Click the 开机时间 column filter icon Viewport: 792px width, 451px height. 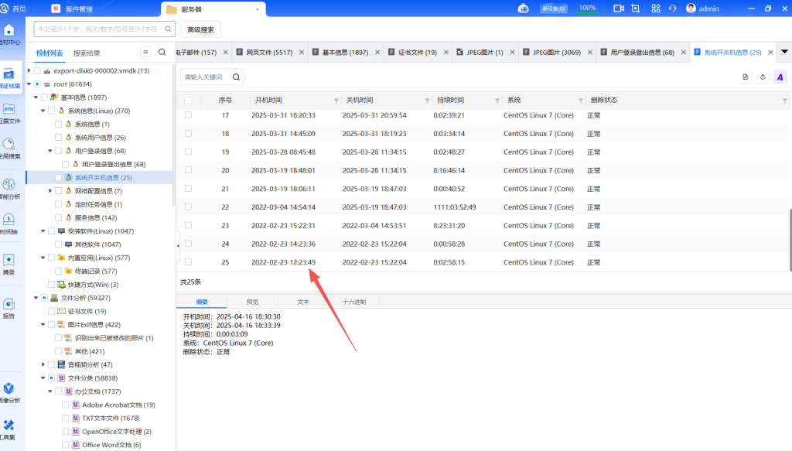tap(336, 101)
